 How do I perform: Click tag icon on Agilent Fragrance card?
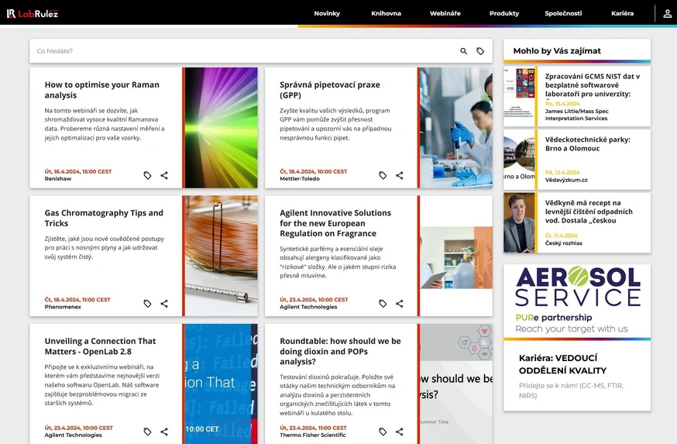point(383,304)
